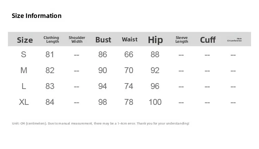Image resolution: width=259 pixels, height=149 pixels.
Task: Click bust value 90 for size M
Action: 103,70
